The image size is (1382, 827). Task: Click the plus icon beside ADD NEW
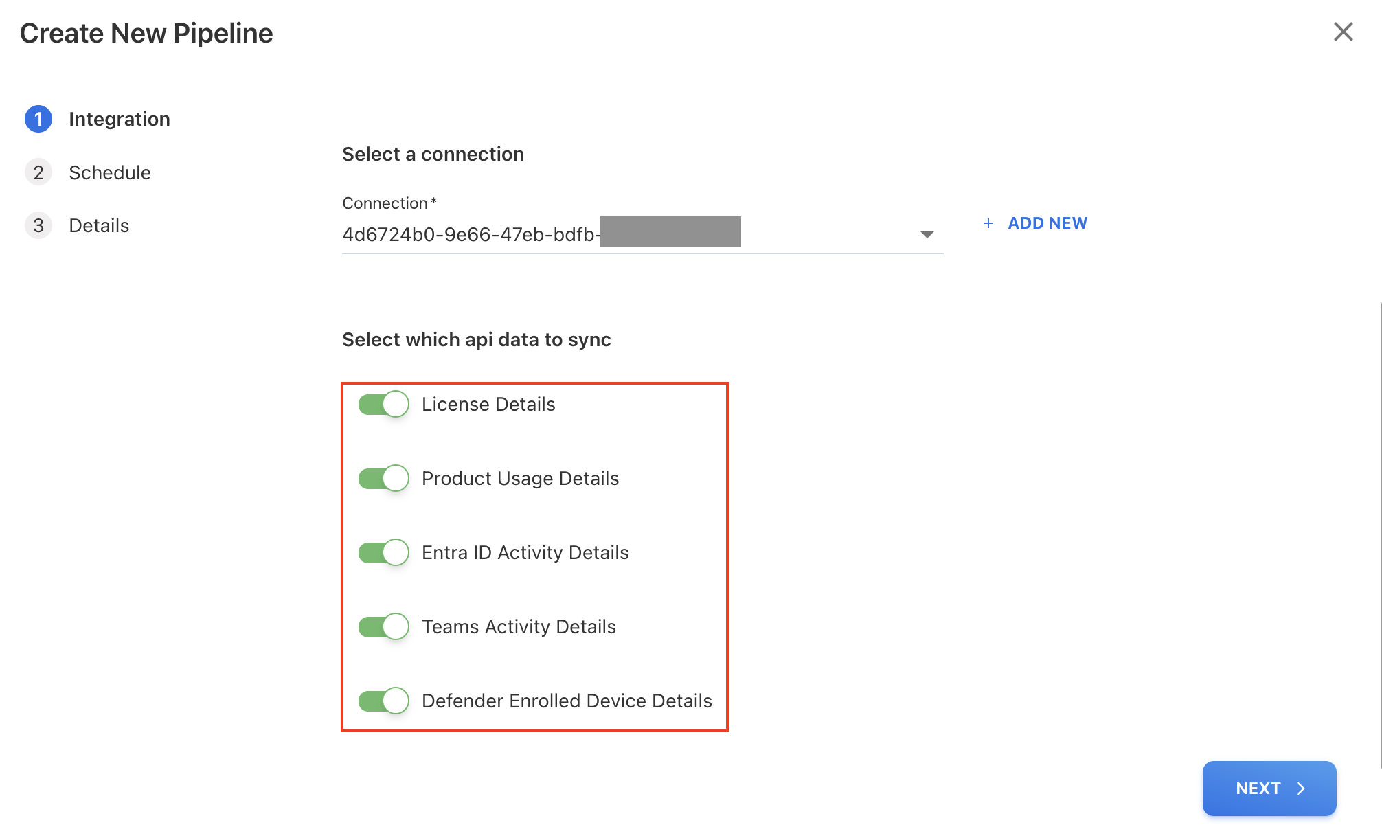click(x=988, y=223)
